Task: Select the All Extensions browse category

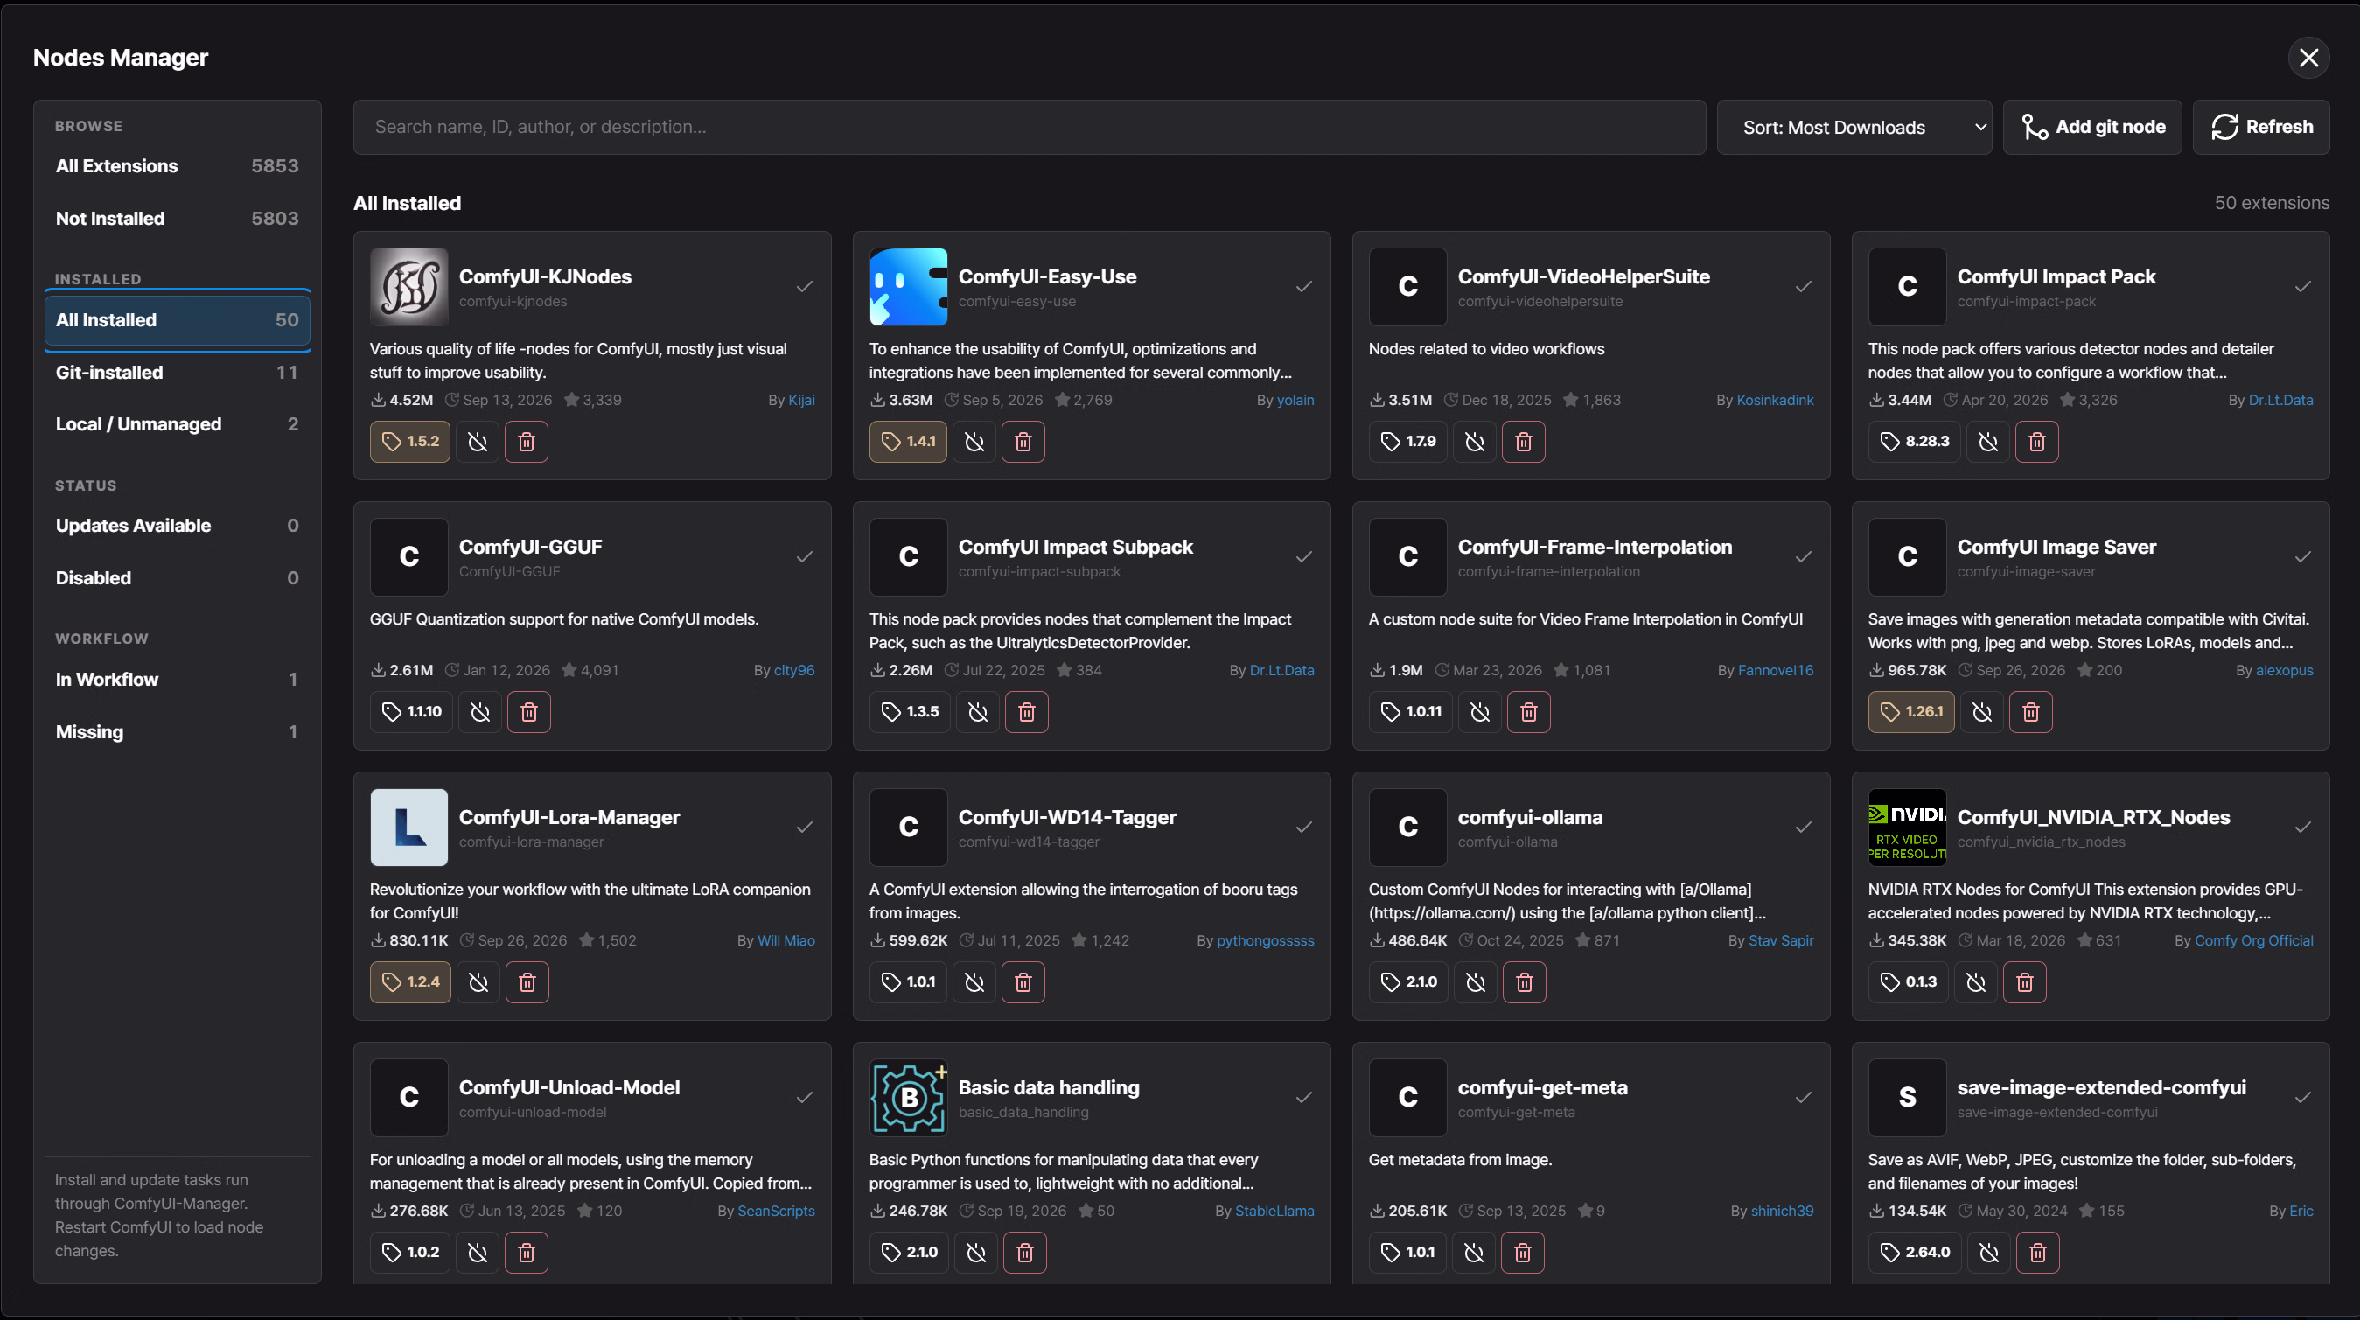Action: (177, 166)
